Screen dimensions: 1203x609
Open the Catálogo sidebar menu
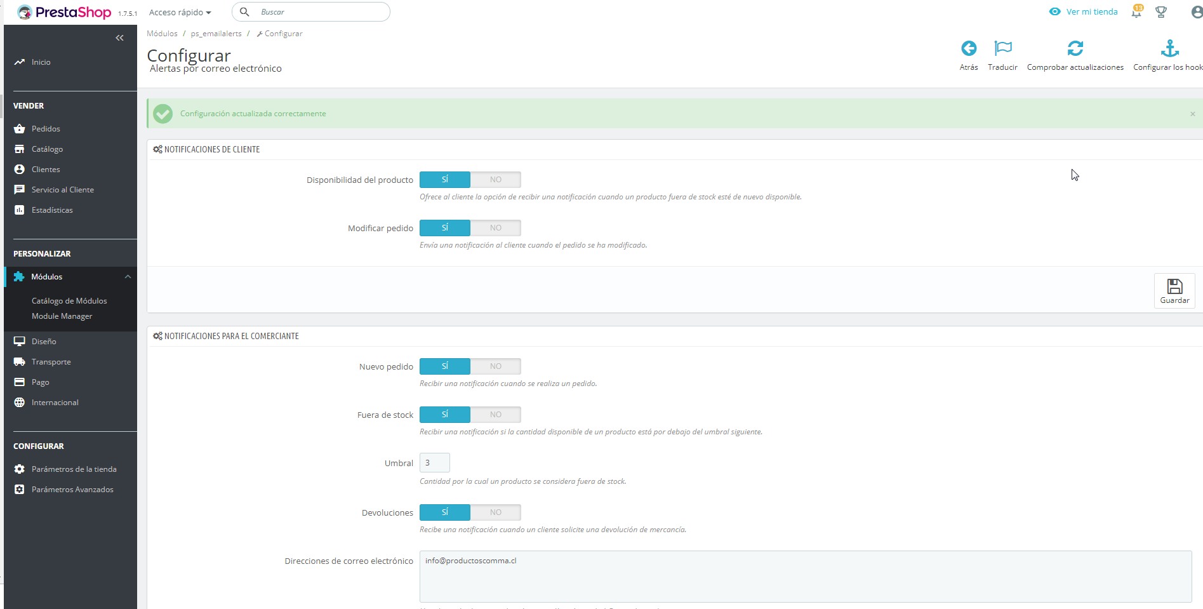(47, 149)
